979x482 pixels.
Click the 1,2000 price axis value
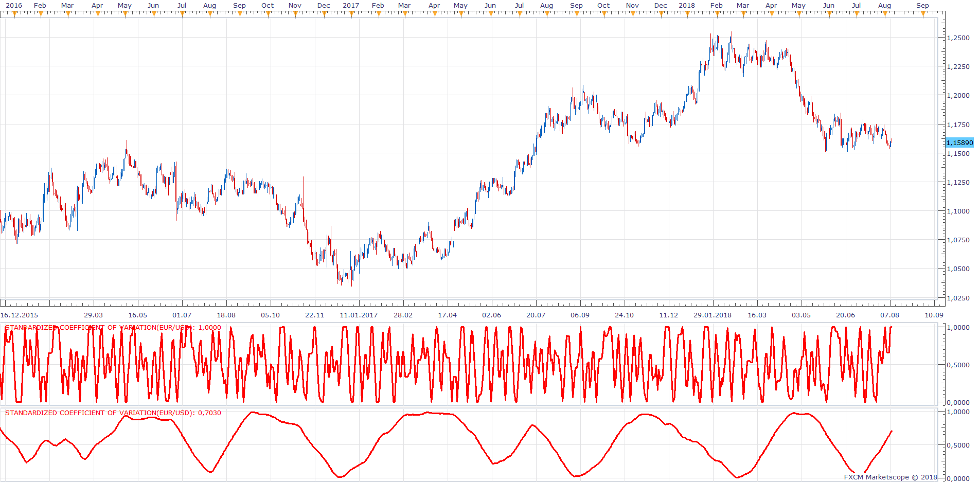coord(958,95)
